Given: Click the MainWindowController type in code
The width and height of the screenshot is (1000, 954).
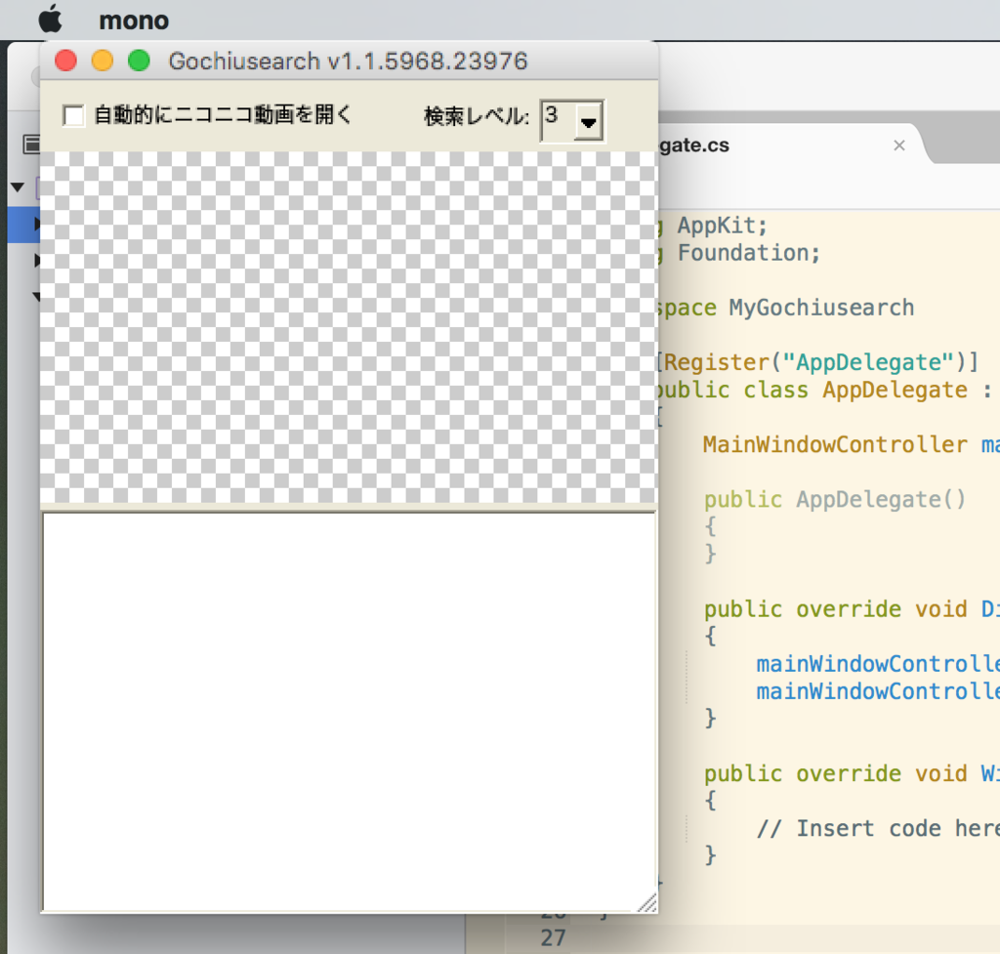Looking at the screenshot, I should tap(836, 444).
